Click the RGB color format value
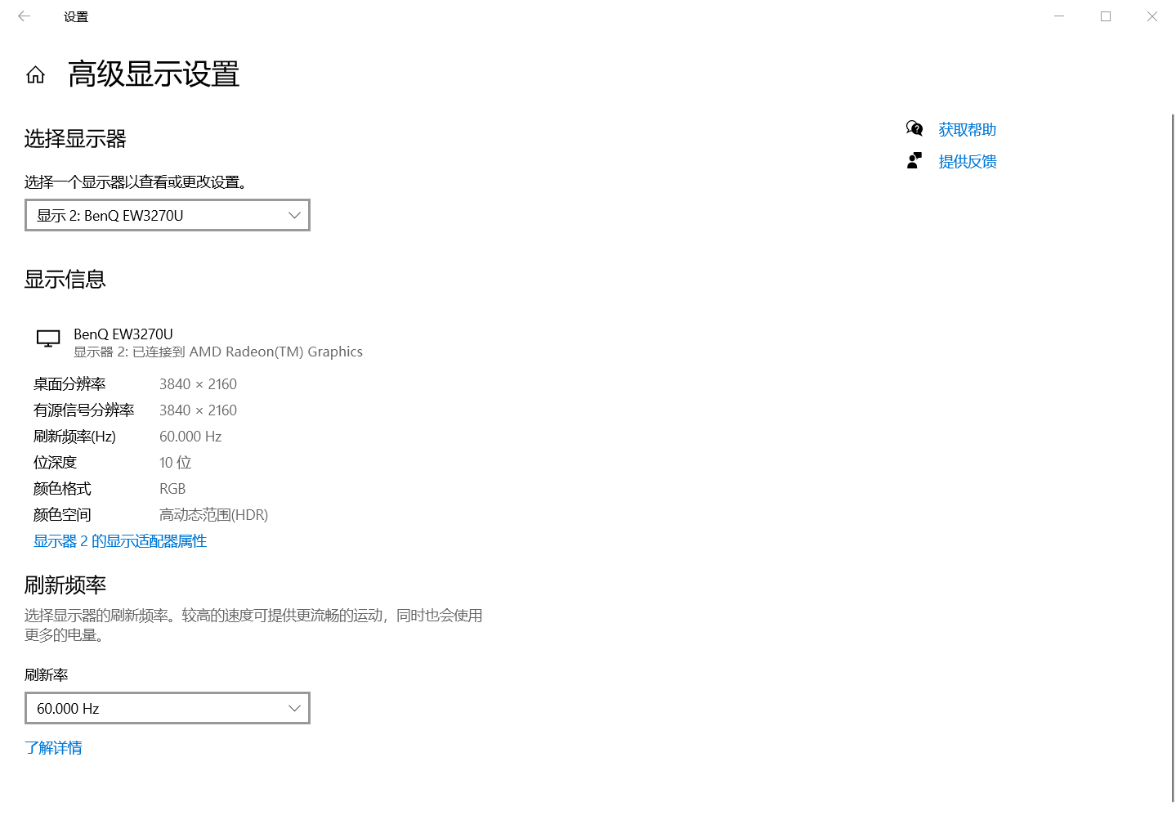Viewport: 1176px width, 829px height. pos(172,489)
